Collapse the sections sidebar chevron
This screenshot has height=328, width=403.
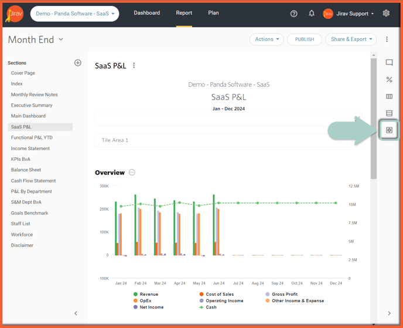pos(76,313)
